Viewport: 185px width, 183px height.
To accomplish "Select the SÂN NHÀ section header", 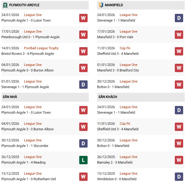I will (10, 97).
